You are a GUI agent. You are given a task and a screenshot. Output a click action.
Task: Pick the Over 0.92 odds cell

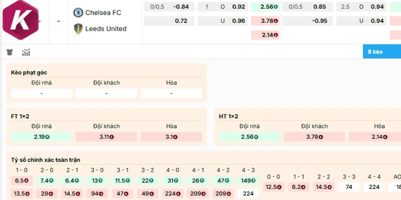point(239,7)
